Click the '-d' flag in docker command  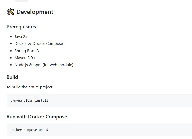coord(46,130)
